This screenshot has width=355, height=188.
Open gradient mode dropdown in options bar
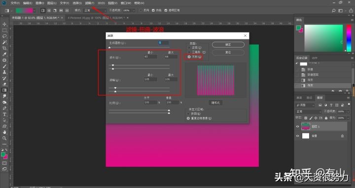(95, 10)
